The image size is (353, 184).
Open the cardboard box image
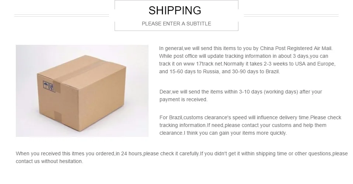tap(82, 91)
